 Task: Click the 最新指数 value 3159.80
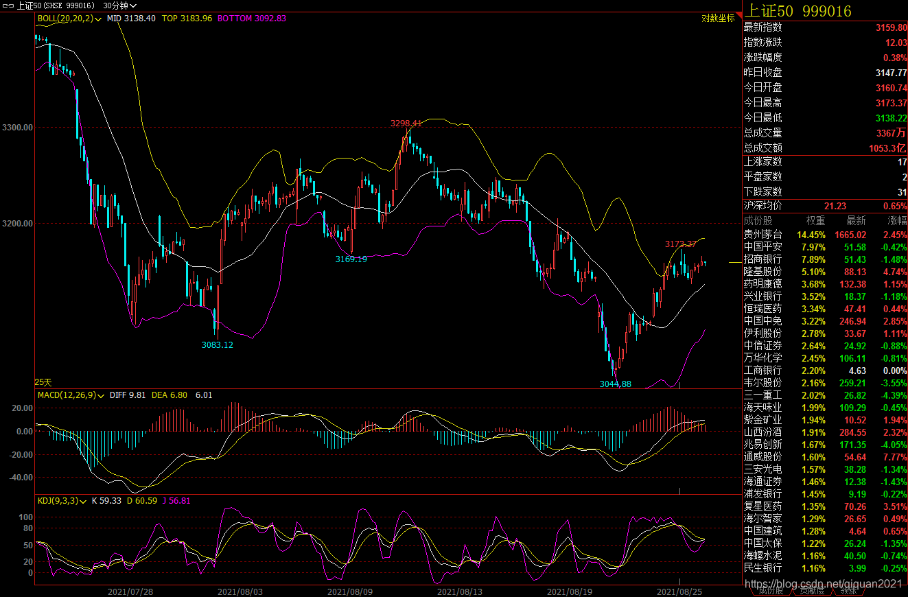click(x=891, y=27)
